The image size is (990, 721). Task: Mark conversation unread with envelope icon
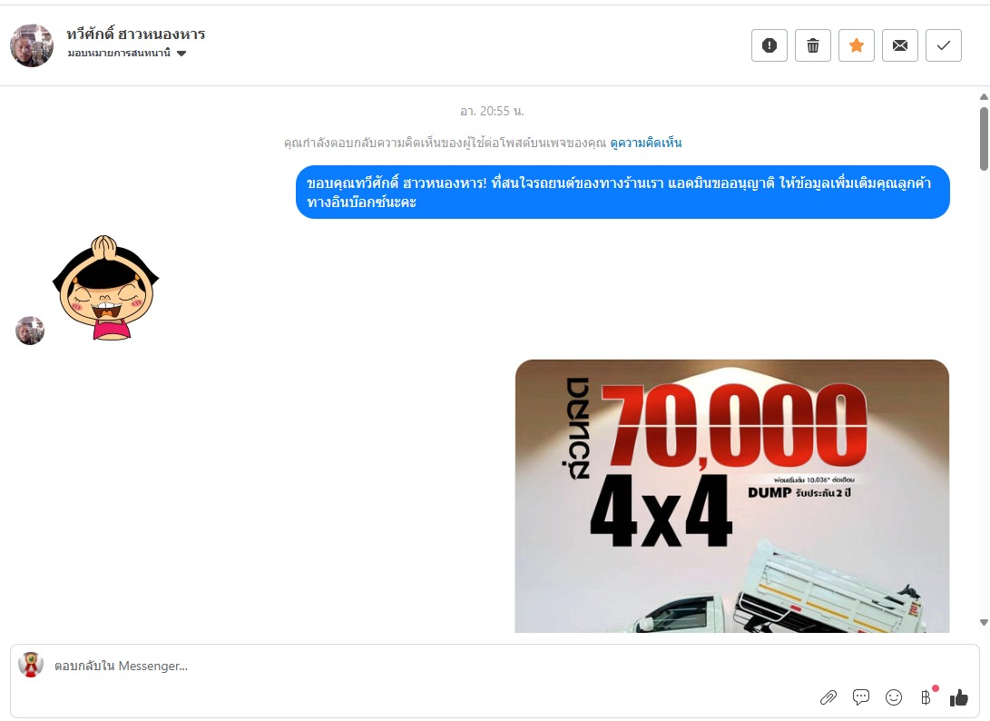[x=900, y=45]
